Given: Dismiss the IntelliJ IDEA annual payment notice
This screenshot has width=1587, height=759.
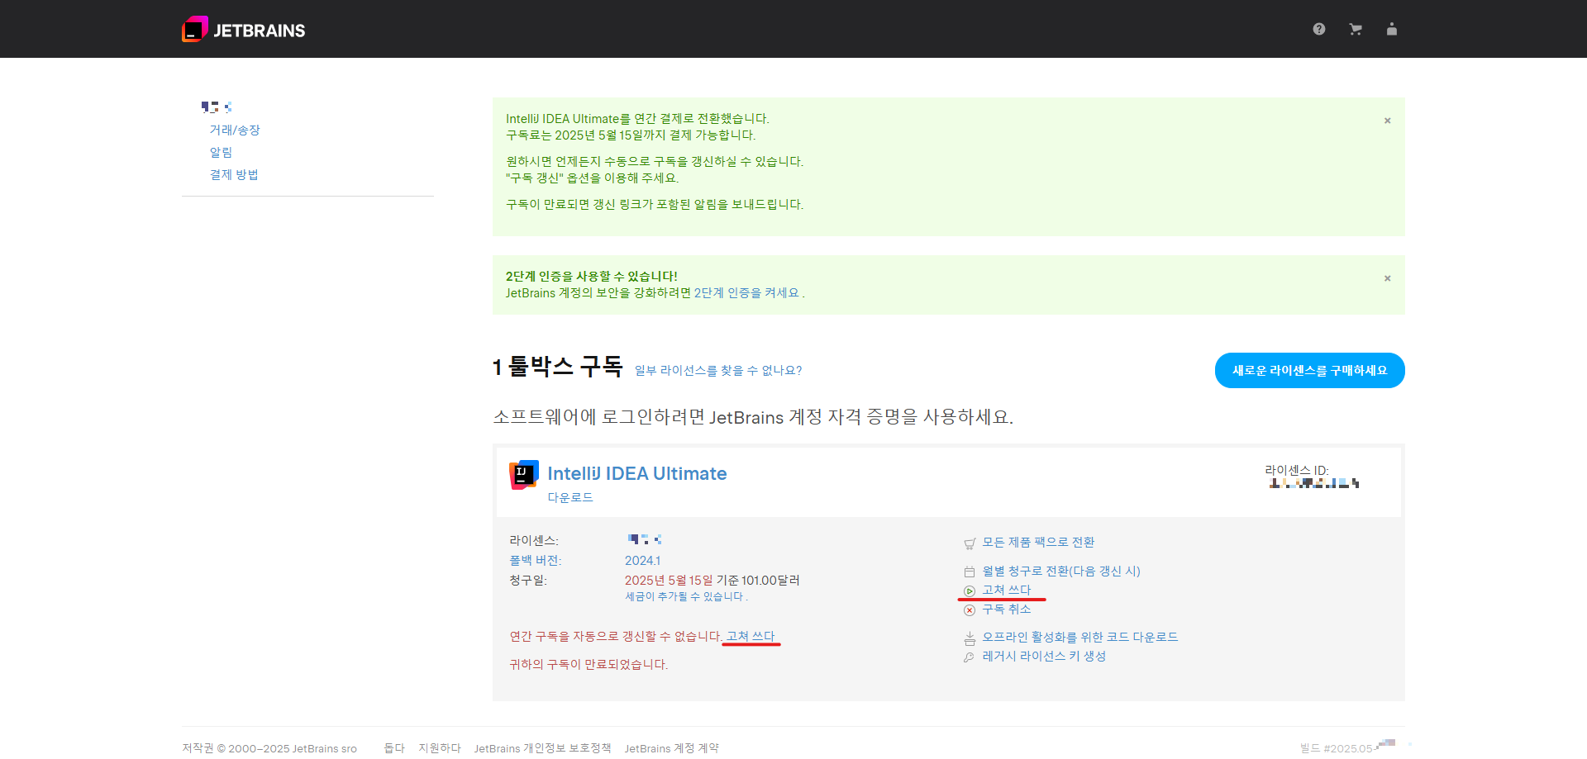Looking at the screenshot, I should tap(1388, 121).
